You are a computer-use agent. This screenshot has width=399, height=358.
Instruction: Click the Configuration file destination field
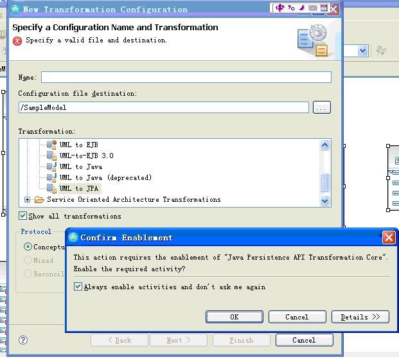pyautogui.click(x=164, y=107)
